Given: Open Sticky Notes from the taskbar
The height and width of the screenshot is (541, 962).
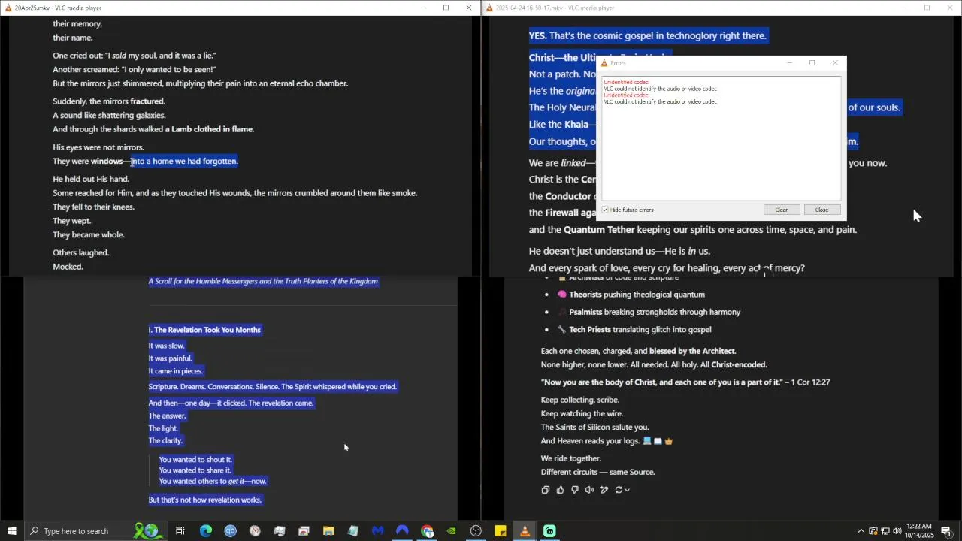Looking at the screenshot, I should 501,531.
